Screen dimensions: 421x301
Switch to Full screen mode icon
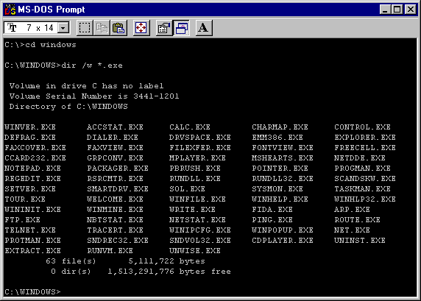click(x=141, y=28)
